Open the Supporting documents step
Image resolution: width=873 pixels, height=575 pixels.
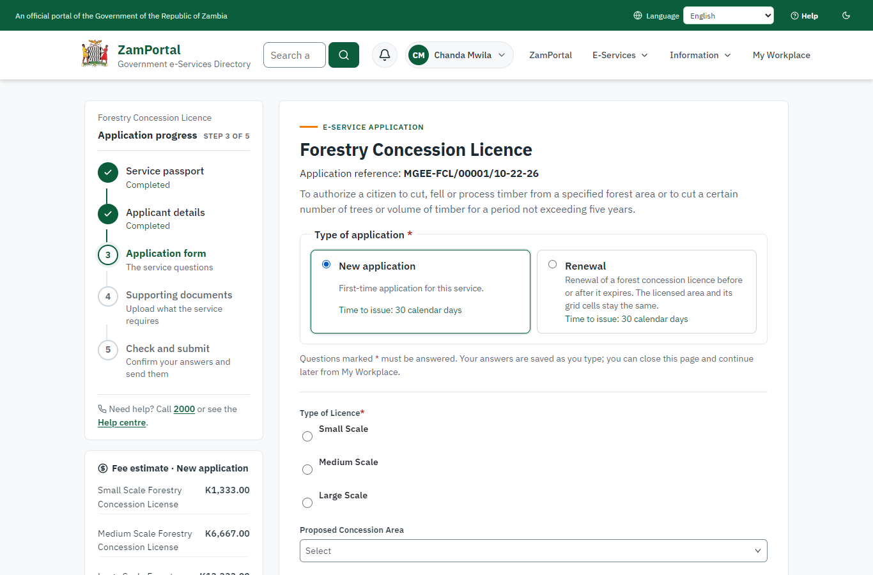(x=179, y=295)
